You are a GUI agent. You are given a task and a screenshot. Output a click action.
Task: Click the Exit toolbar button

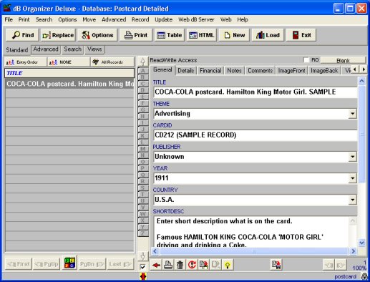[x=301, y=35]
